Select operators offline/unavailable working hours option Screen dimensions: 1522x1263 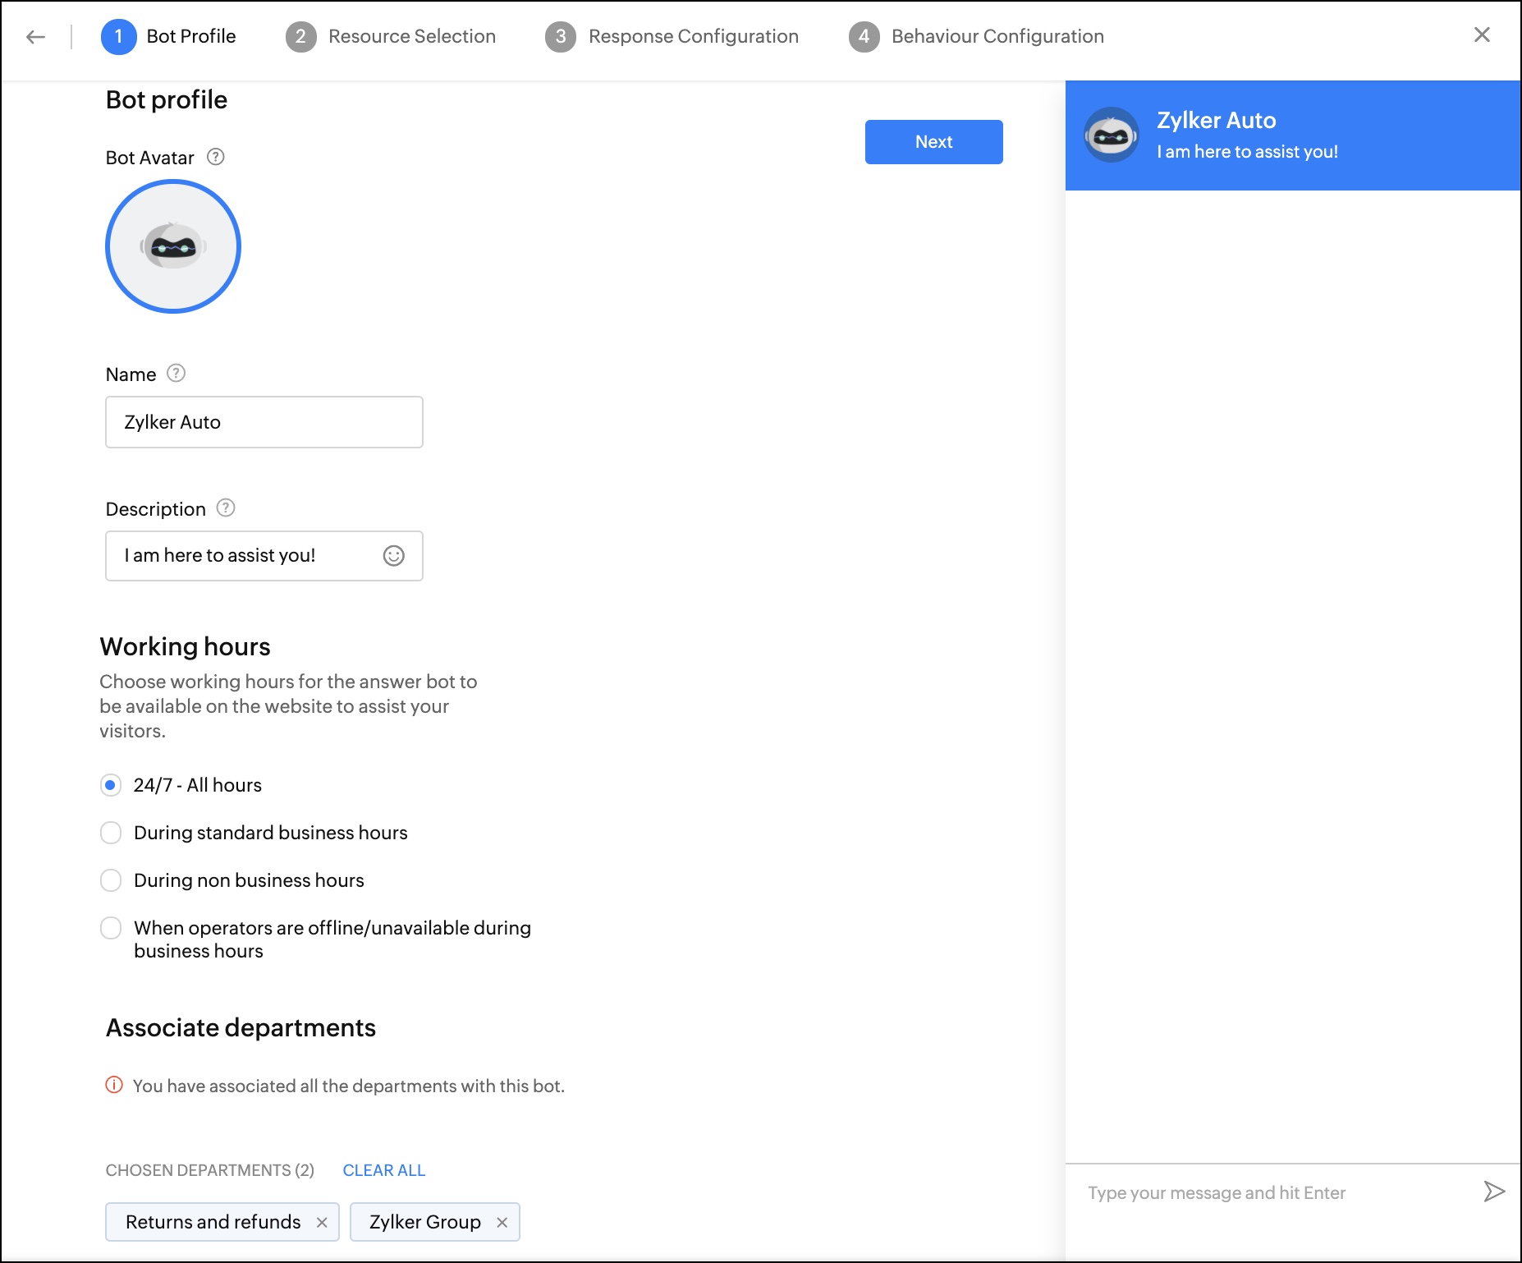(x=111, y=928)
